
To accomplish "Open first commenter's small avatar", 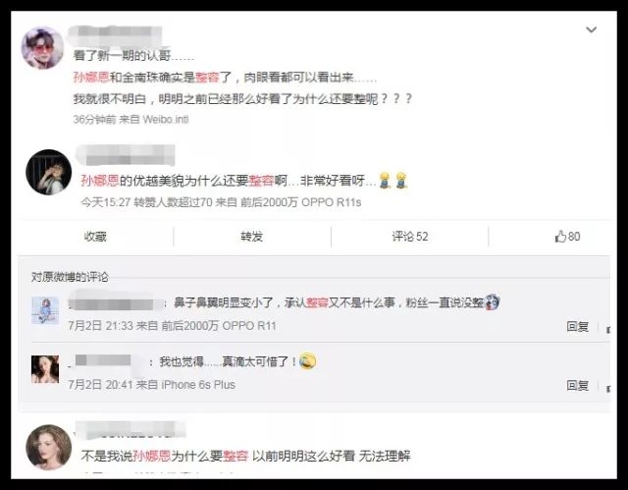I will 45,310.
